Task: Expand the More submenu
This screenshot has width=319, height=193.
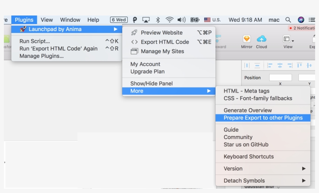Action: pos(169,91)
